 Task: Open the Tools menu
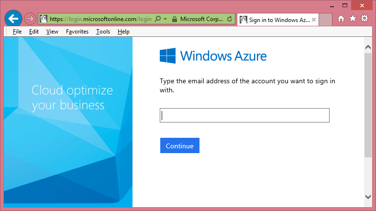tap(103, 32)
